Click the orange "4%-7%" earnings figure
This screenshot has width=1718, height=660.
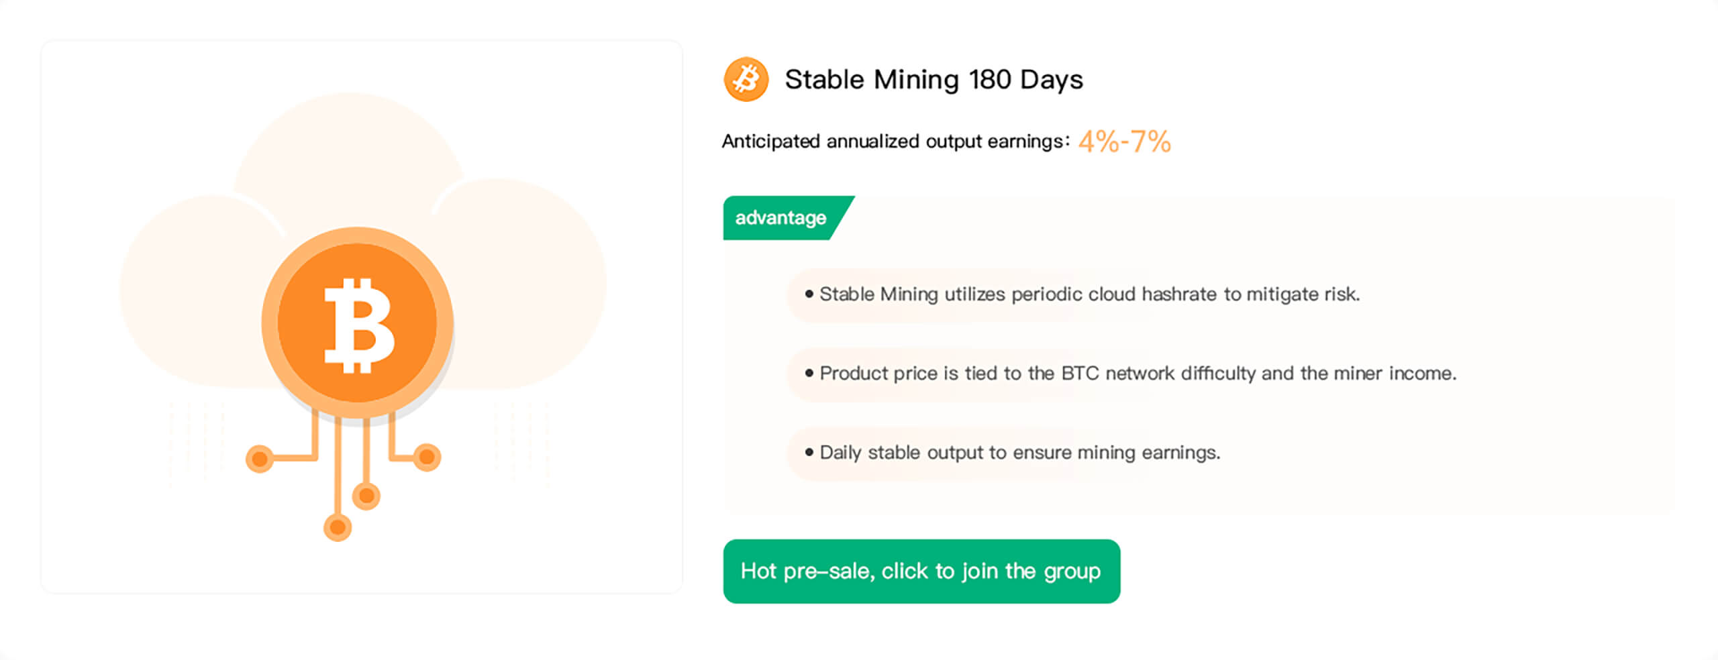point(1124,142)
